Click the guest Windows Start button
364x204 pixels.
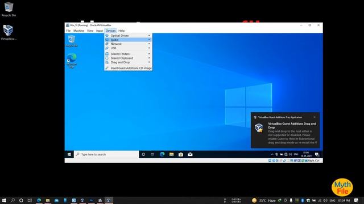point(69,154)
